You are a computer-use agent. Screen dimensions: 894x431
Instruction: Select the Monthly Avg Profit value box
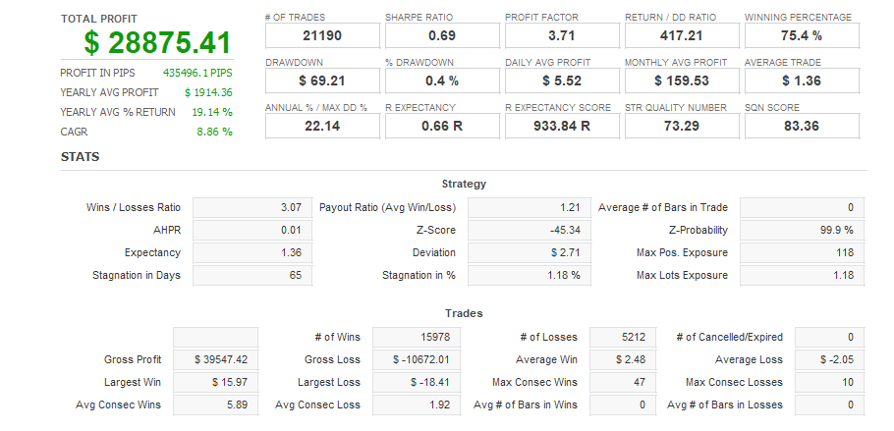(681, 81)
